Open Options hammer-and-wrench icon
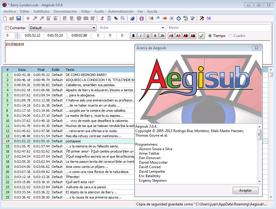Screen dimensions: 276x209 tap(202, 18)
